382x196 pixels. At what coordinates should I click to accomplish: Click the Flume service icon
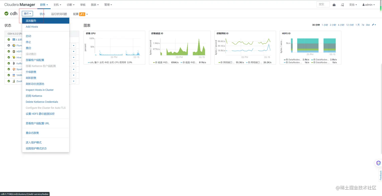[14, 45]
